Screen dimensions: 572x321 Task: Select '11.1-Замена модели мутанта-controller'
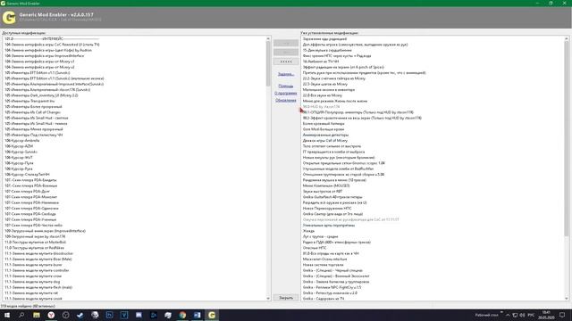point(37,270)
